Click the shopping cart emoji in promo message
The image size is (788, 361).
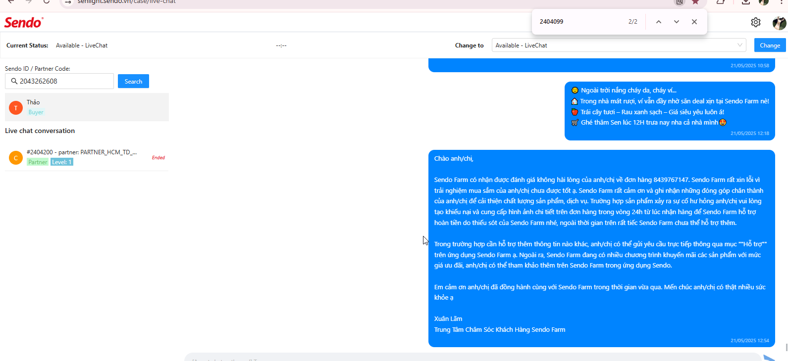575,123
